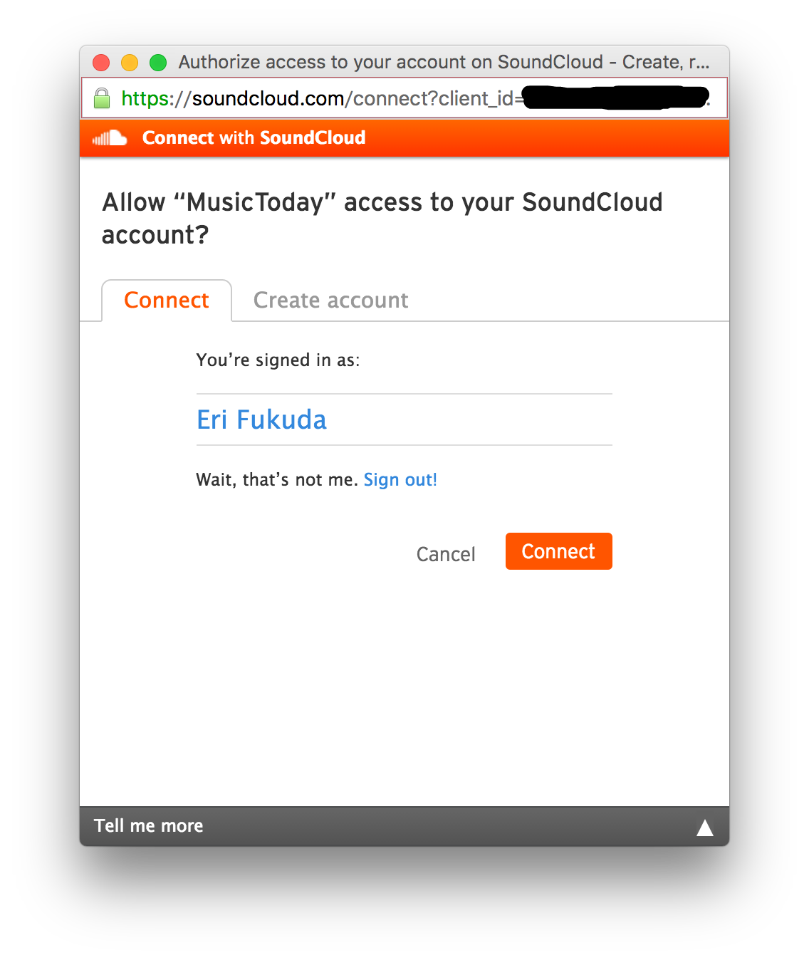Click the yellow minimize window button
Image resolution: width=809 pixels, height=960 pixels.
(130, 62)
